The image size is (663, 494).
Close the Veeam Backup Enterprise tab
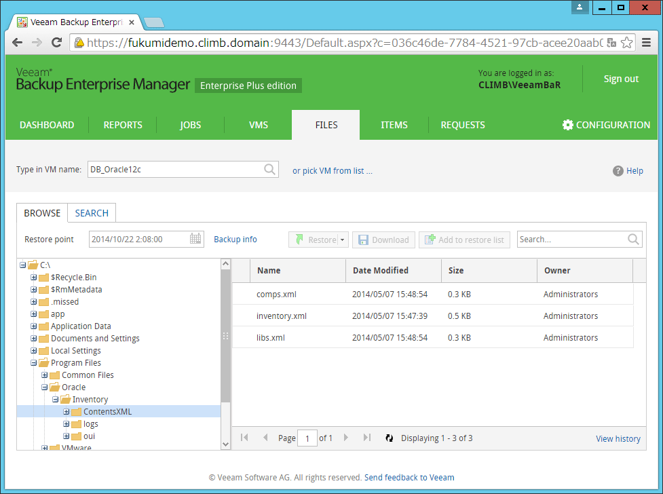point(132,22)
